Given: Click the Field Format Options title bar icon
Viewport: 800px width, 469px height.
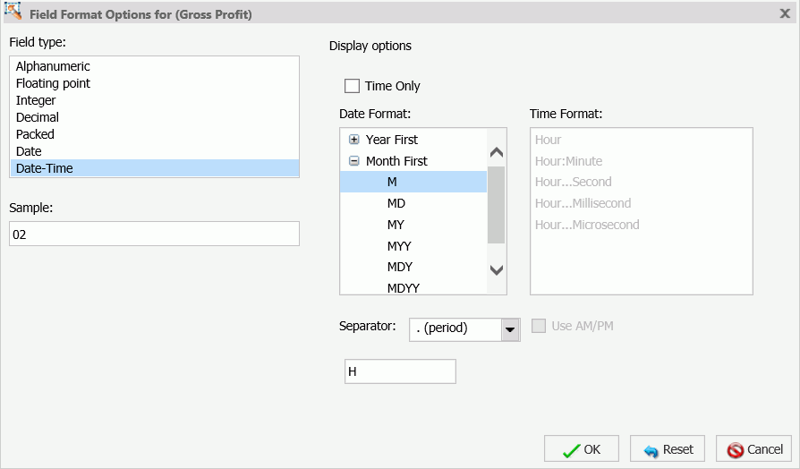Looking at the screenshot, I should point(13,12).
